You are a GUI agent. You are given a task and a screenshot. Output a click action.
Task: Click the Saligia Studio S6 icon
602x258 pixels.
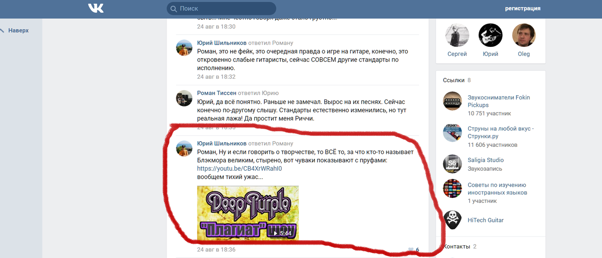coord(452,164)
